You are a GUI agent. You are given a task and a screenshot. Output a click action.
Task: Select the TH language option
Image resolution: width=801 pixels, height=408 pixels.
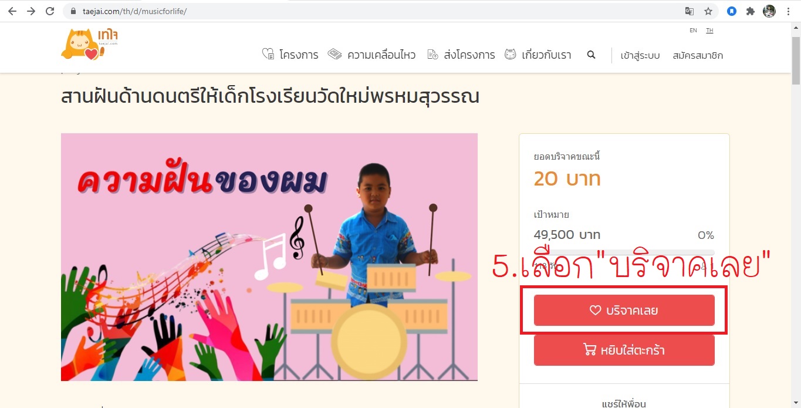[x=709, y=31]
